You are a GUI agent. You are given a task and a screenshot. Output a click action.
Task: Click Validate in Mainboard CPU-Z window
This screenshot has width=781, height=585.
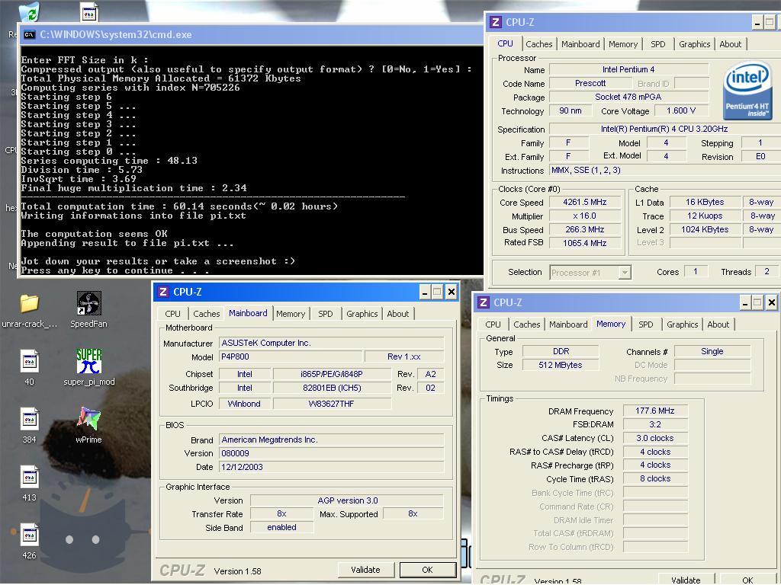(x=365, y=570)
